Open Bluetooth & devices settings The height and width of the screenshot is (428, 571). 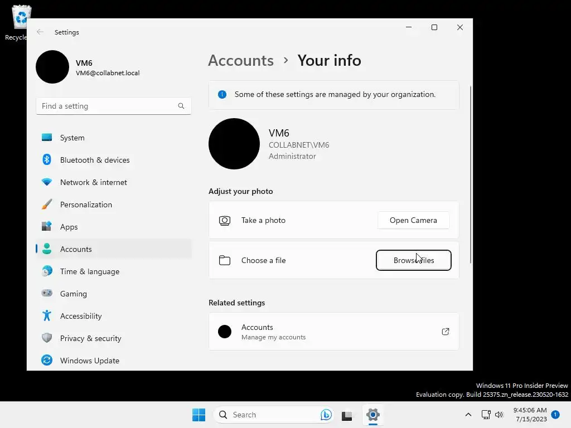[114, 160]
